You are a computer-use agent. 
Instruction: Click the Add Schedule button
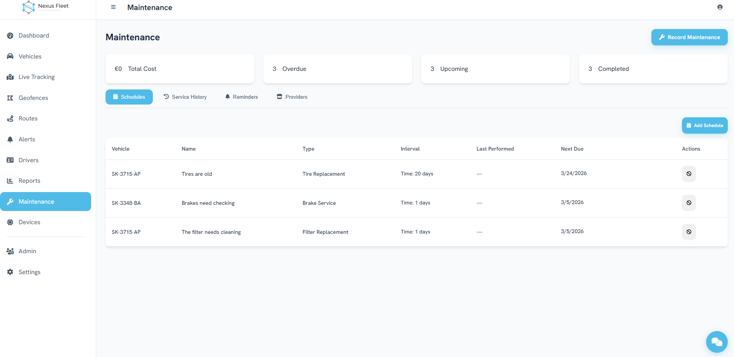[705, 125]
